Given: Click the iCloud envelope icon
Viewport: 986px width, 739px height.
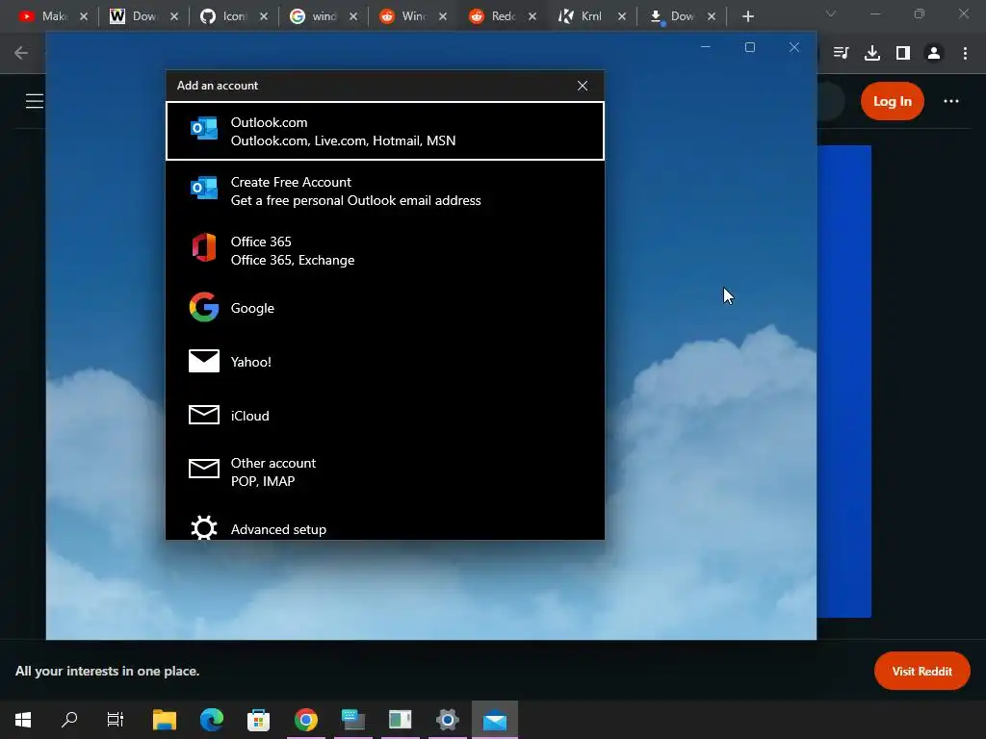Looking at the screenshot, I should pos(204,415).
